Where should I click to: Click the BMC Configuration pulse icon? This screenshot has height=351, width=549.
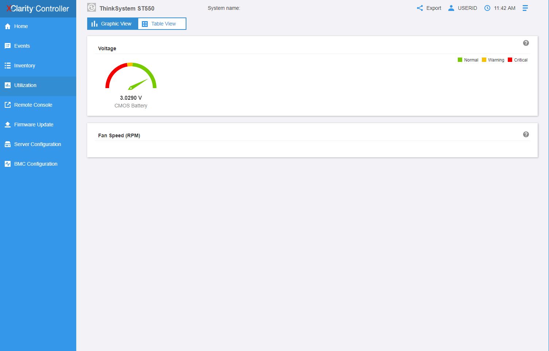coord(8,164)
